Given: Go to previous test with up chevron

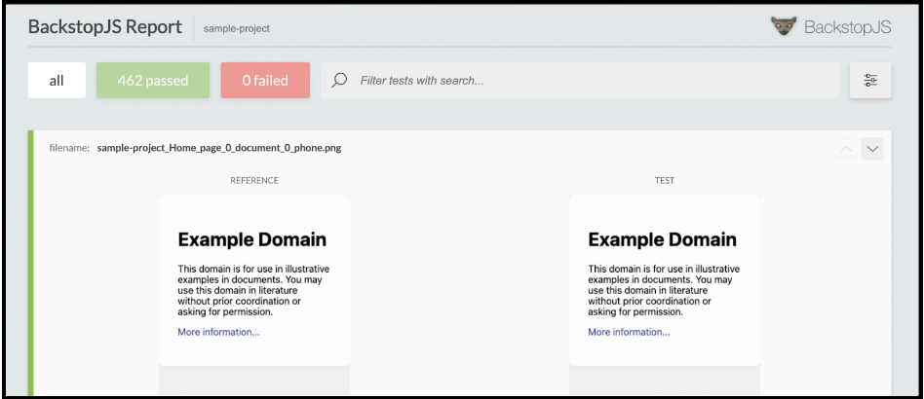Looking at the screenshot, I should click(x=846, y=149).
